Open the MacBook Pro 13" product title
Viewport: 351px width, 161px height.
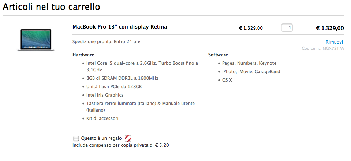tap(120, 27)
